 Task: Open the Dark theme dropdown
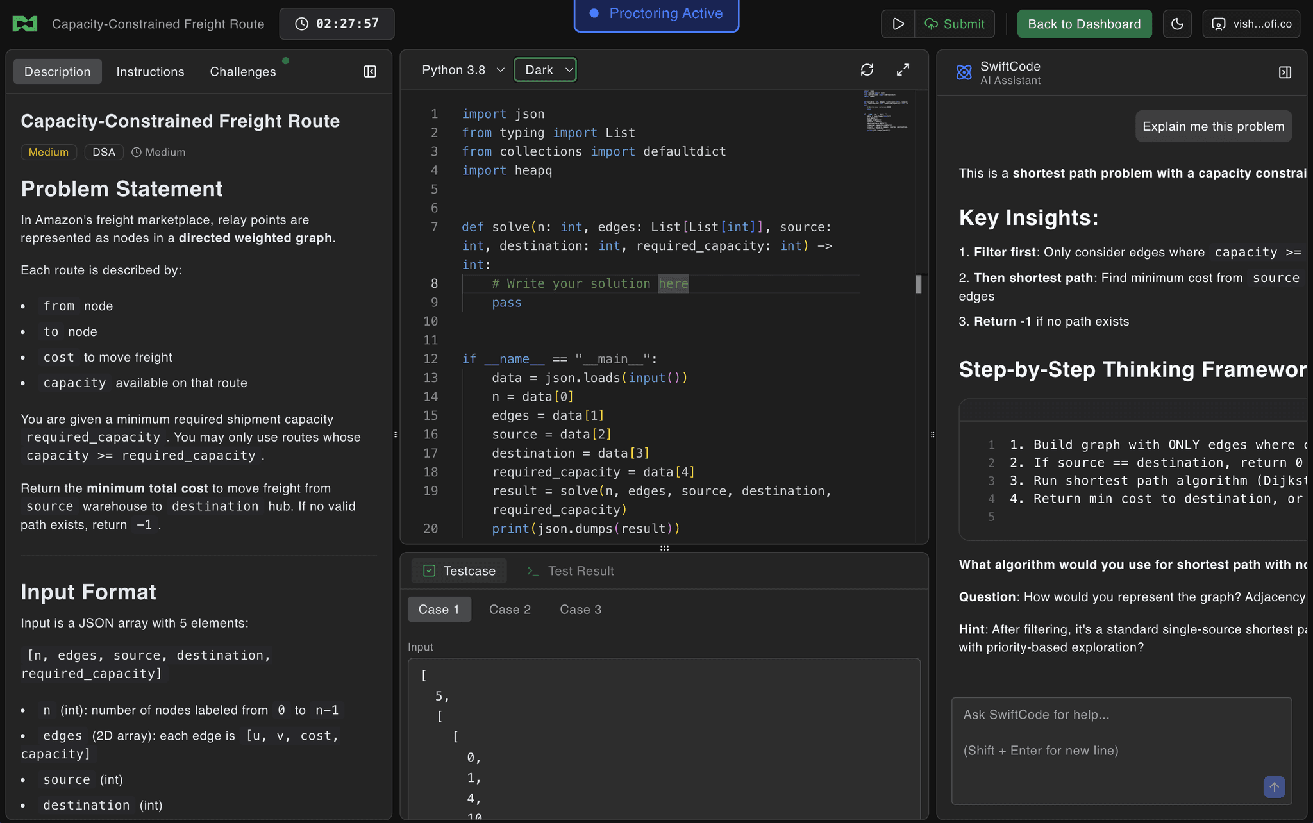click(545, 70)
